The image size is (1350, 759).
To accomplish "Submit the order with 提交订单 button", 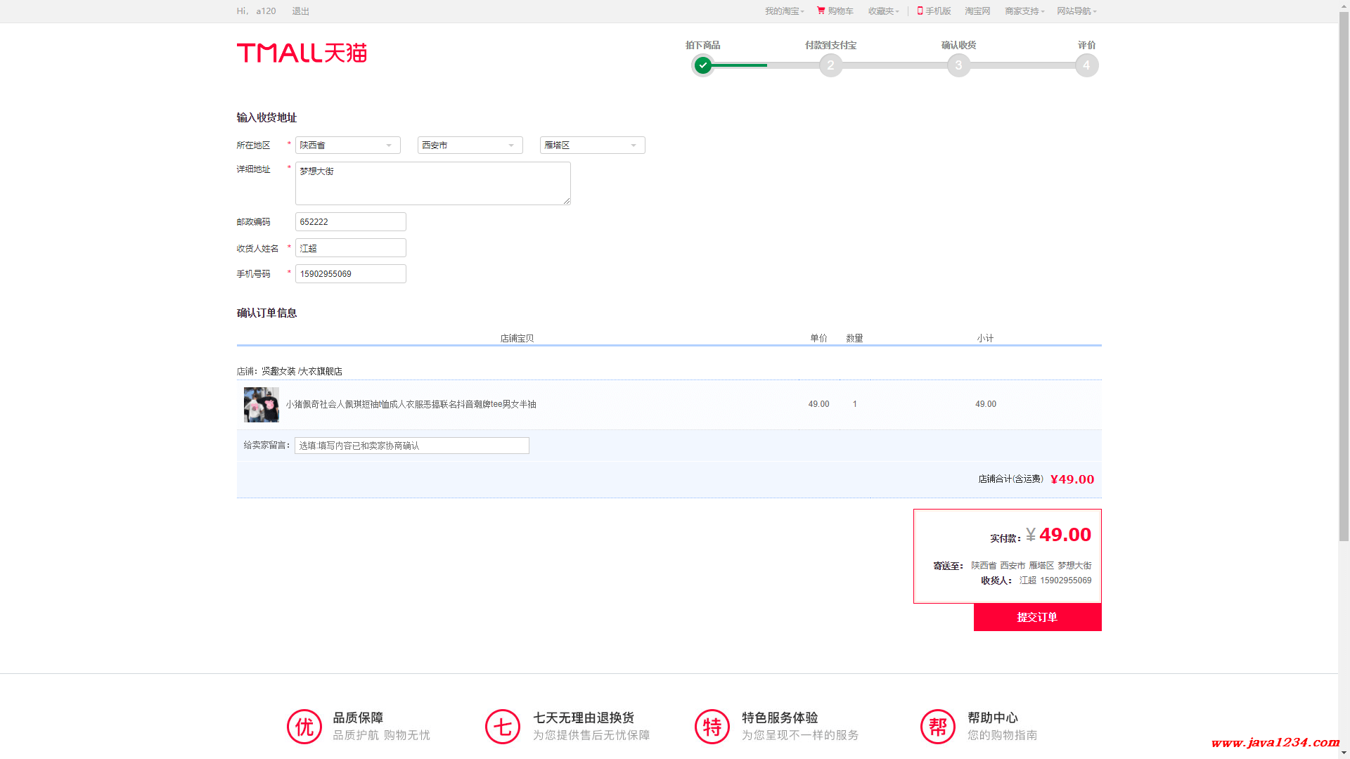I will 1037,617.
